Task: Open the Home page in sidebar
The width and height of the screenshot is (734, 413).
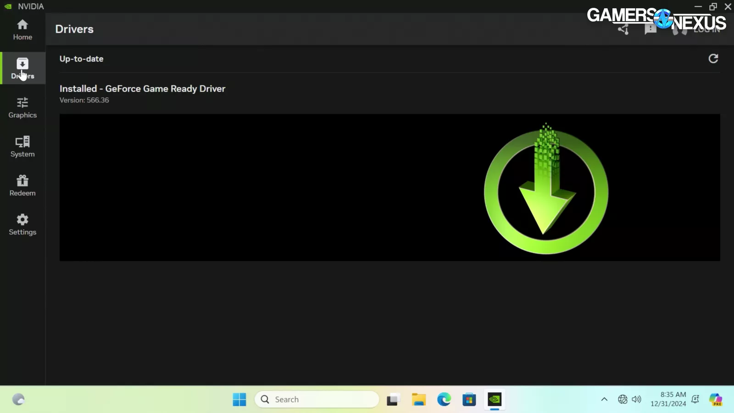Action: [x=22, y=29]
